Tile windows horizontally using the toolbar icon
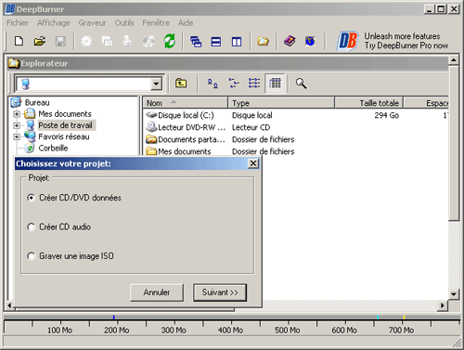464x350 pixels. point(216,42)
